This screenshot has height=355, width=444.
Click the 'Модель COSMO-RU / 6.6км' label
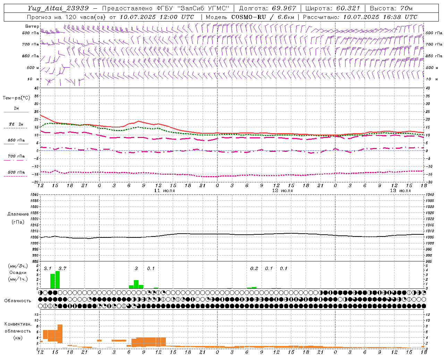[250, 17]
